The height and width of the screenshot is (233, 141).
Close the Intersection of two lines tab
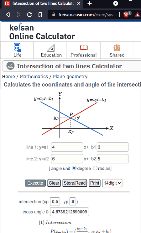(79, 3)
